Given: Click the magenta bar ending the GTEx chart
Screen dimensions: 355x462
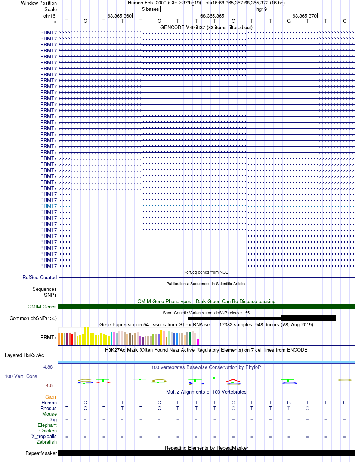Looking at the screenshot, I should [x=198, y=342].
